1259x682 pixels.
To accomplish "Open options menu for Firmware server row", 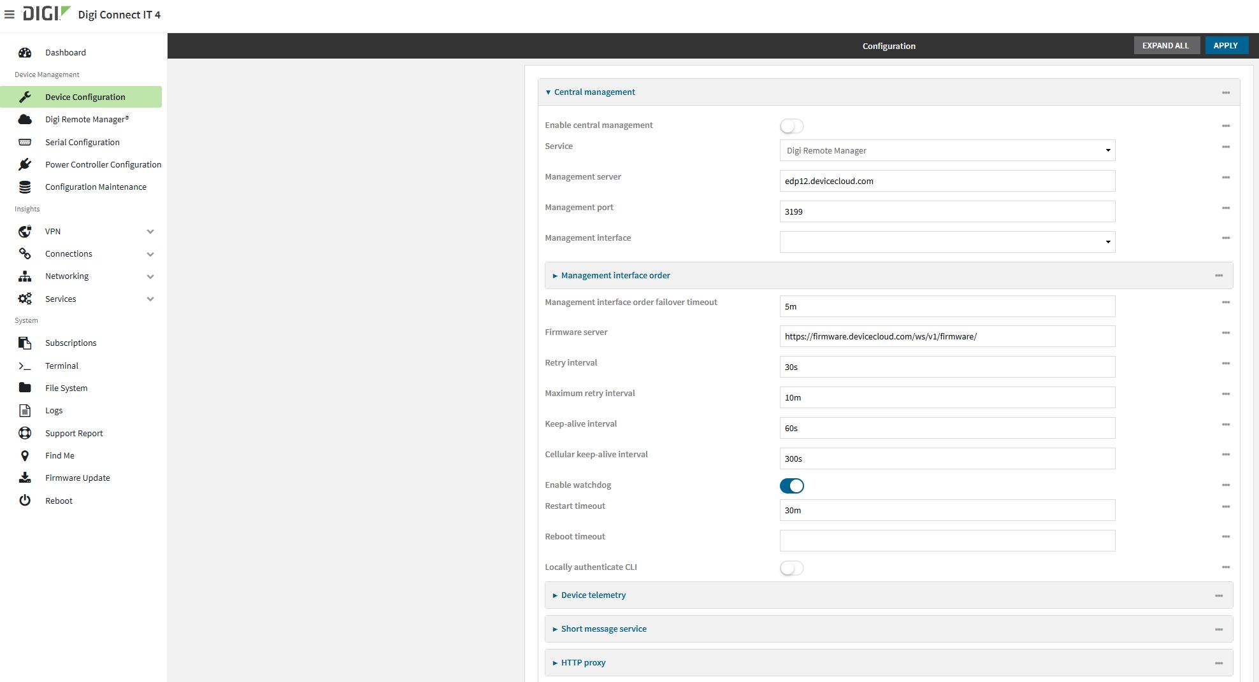I will [x=1226, y=333].
